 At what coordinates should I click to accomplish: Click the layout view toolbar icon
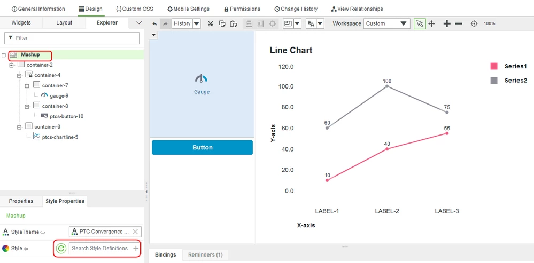(288, 24)
